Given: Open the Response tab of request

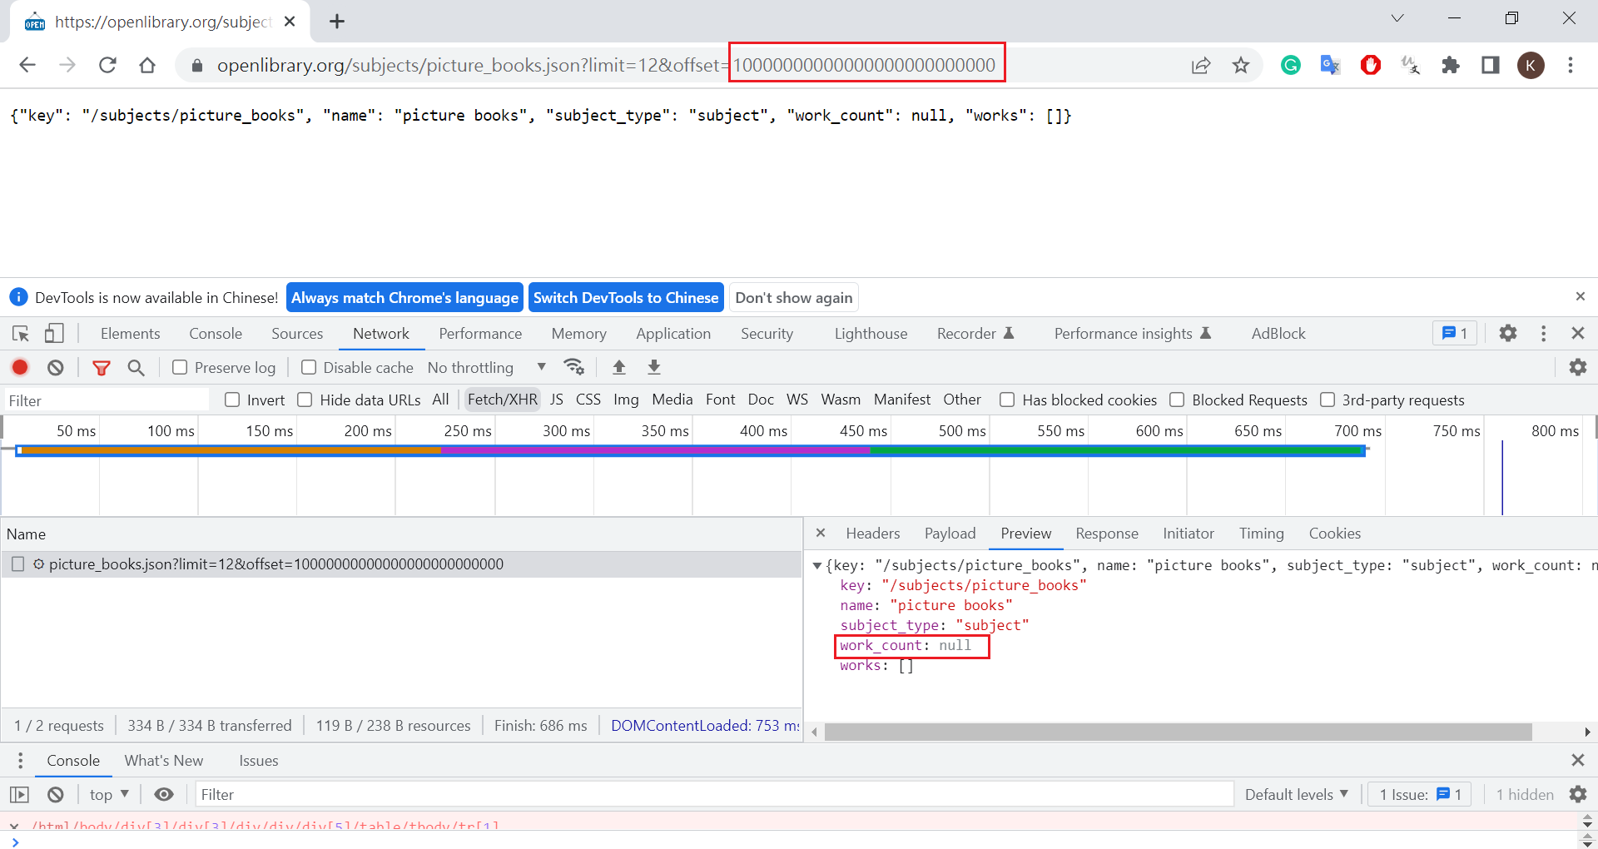Looking at the screenshot, I should (1106, 534).
